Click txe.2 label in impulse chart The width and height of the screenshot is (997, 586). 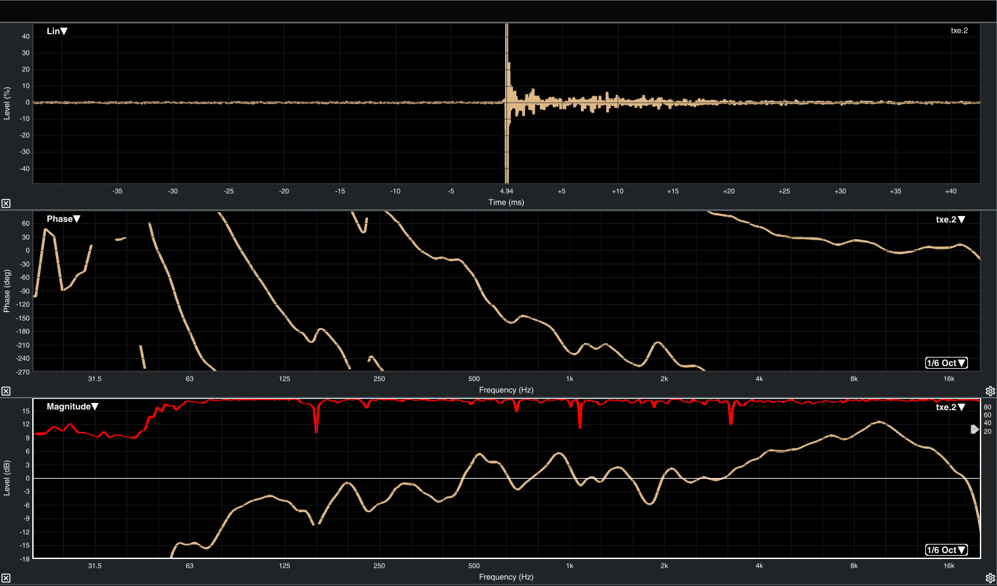[x=959, y=30]
